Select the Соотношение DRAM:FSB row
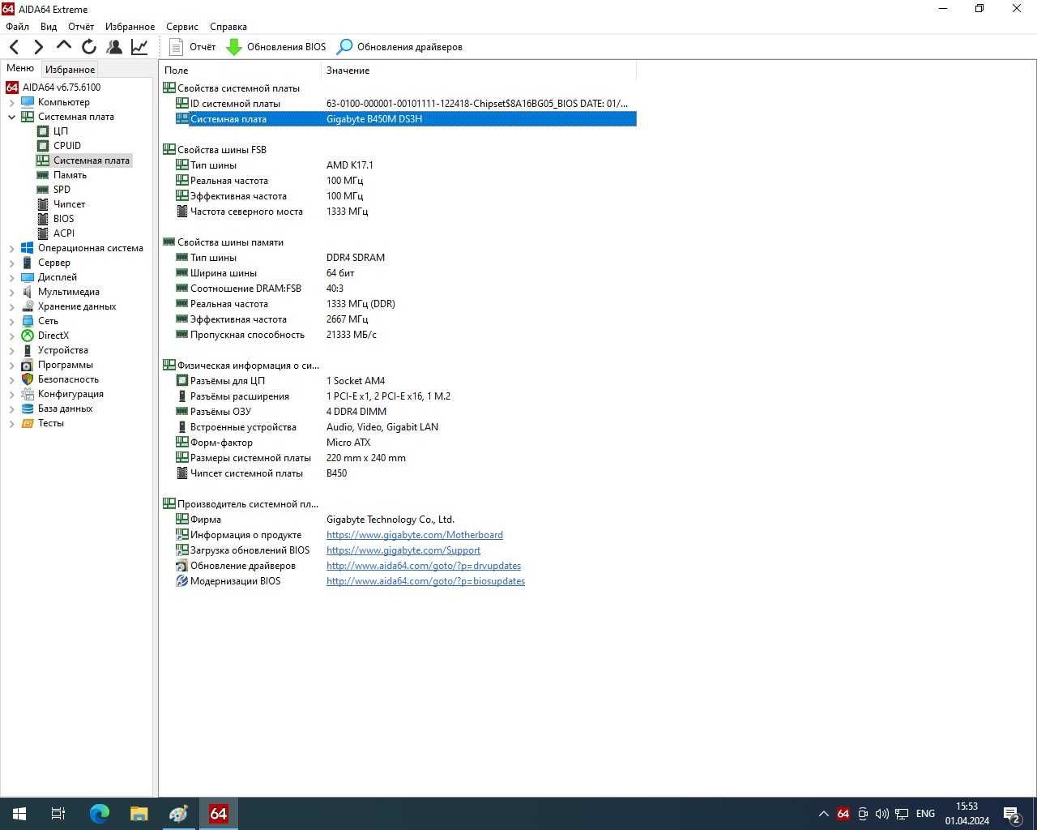The width and height of the screenshot is (1037, 830). pyautogui.click(x=399, y=289)
